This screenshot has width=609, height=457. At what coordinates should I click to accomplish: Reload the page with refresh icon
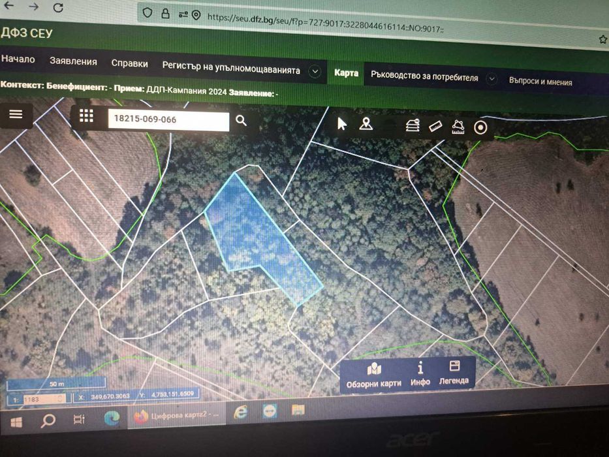pos(58,7)
